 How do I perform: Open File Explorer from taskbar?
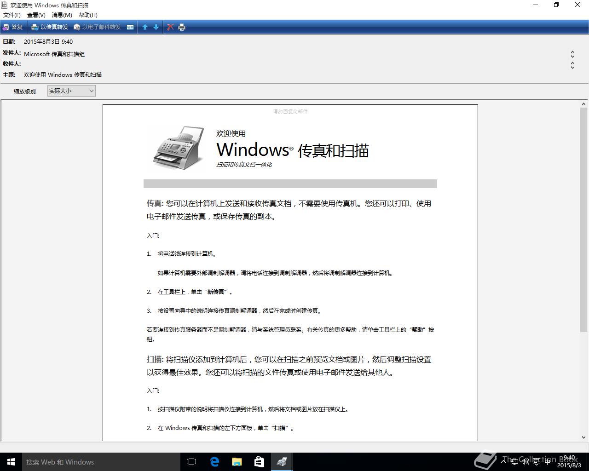237,462
